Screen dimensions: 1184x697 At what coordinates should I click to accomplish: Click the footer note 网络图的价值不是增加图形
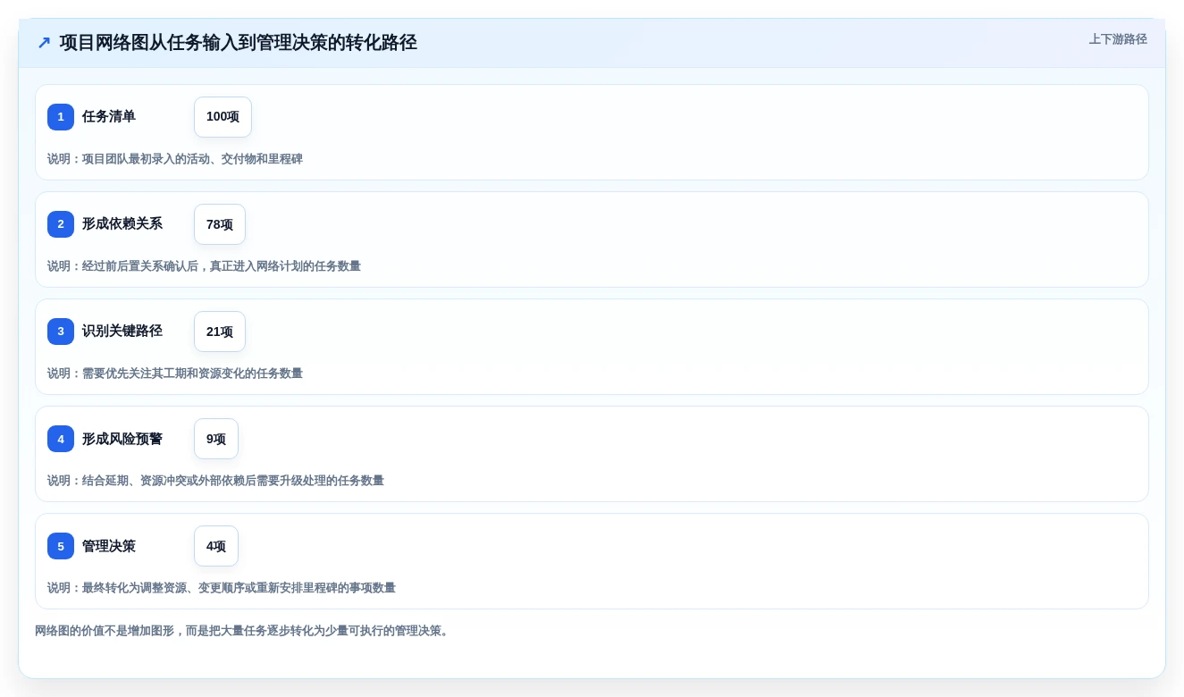pyautogui.click(x=244, y=631)
